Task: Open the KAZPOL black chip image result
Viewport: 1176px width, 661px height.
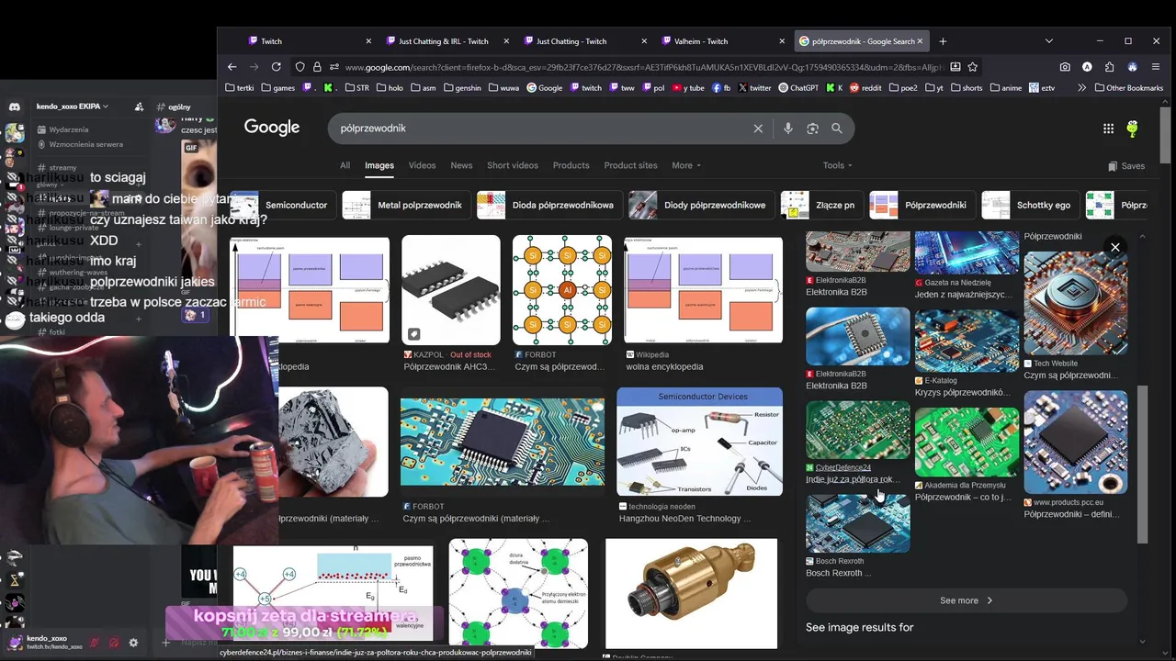Action: 451,290
